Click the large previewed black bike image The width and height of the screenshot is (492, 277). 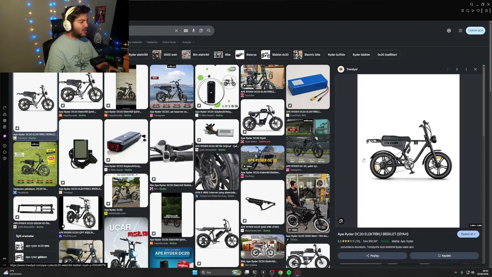tap(408, 151)
